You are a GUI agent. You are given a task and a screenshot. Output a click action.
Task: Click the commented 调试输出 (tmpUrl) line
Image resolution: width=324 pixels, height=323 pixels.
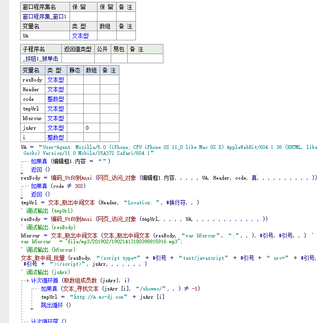[47, 211]
